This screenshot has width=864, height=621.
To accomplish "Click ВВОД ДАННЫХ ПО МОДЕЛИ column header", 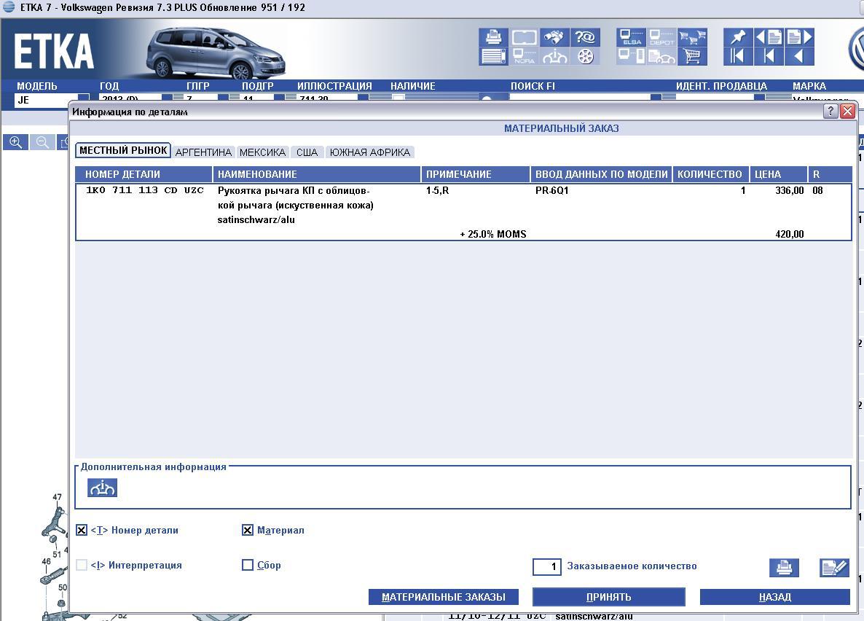I will pyautogui.click(x=601, y=174).
